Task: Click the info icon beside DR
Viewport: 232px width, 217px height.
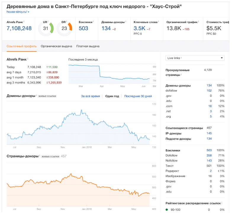Action: (x=67, y=21)
